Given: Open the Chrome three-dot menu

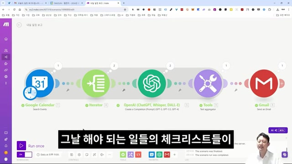Looking at the screenshot, I should [288, 10].
